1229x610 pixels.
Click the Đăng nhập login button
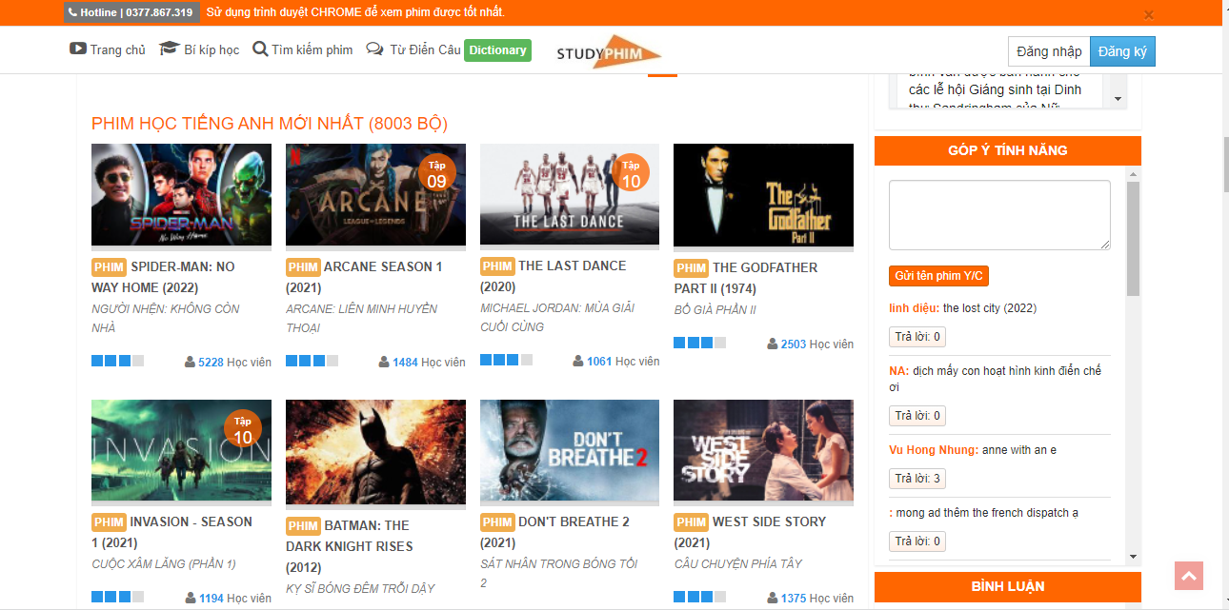click(x=1049, y=51)
